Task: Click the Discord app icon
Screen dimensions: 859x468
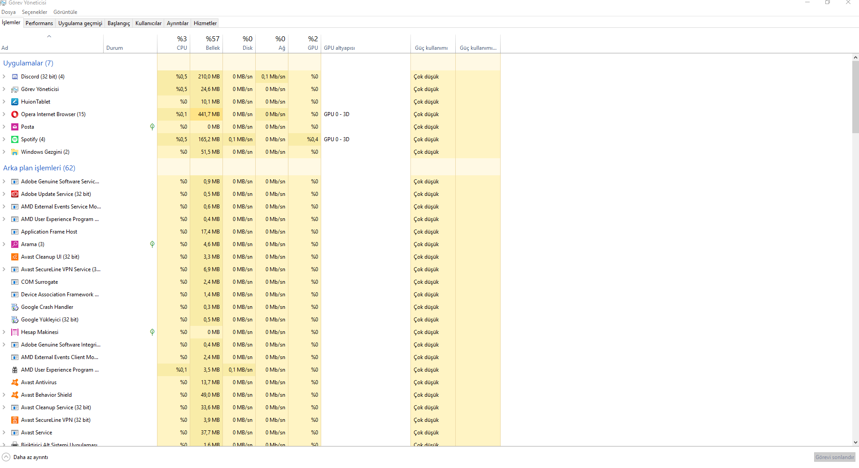Action: point(15,77)
